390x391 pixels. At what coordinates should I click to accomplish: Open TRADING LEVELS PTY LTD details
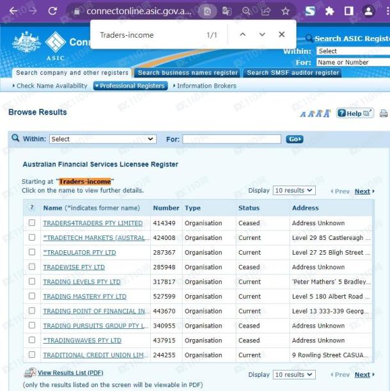82,282
